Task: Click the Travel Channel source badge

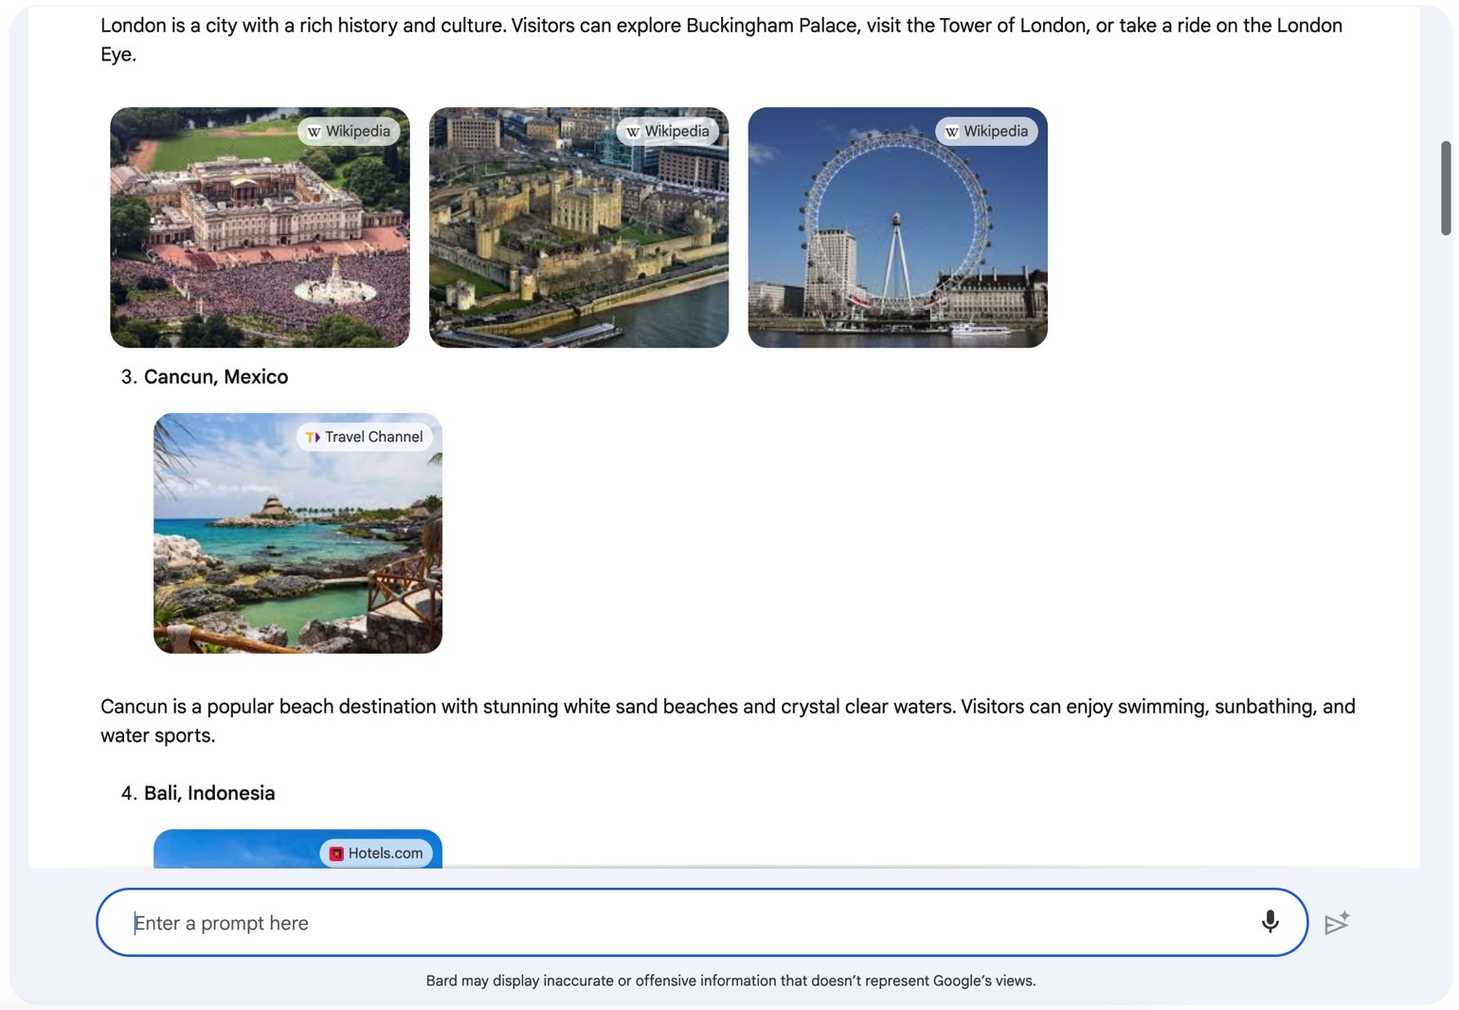Action: coord(365,437)
